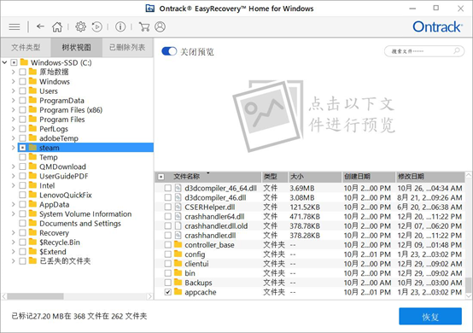The width and height of the screenshot is (473, 333).
Task: Toggle the steam folder checkbox in tree
Action: [x=22, y=148]
